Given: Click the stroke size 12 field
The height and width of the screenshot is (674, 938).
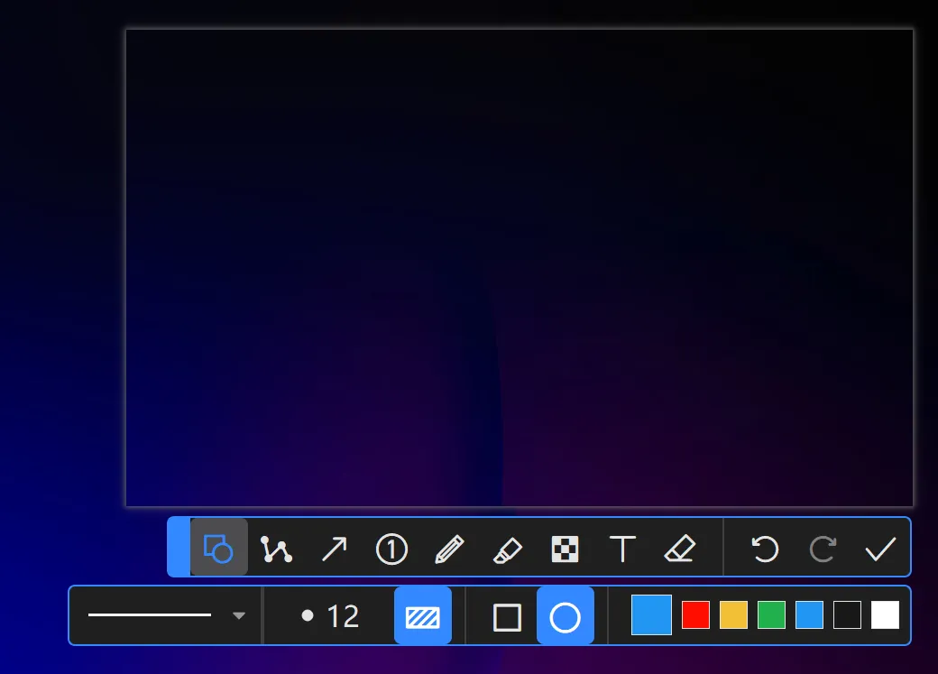Looking at the screenshot, I should (x=330, y=616).
